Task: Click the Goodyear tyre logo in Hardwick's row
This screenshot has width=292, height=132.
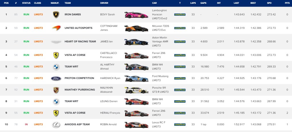Action: 180,78
